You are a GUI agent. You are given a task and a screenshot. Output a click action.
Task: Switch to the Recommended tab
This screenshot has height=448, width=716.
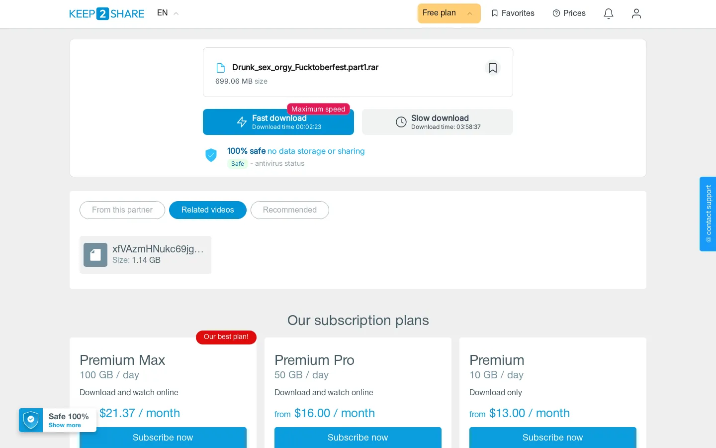(290, 210)
